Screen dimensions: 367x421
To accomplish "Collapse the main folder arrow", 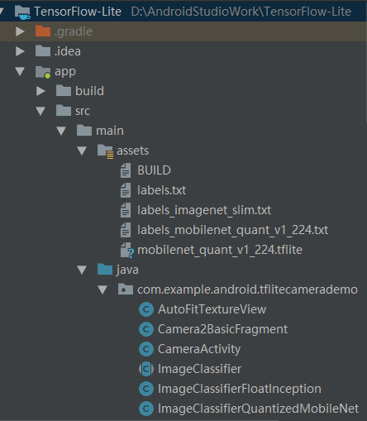I will tap(61, 131).
